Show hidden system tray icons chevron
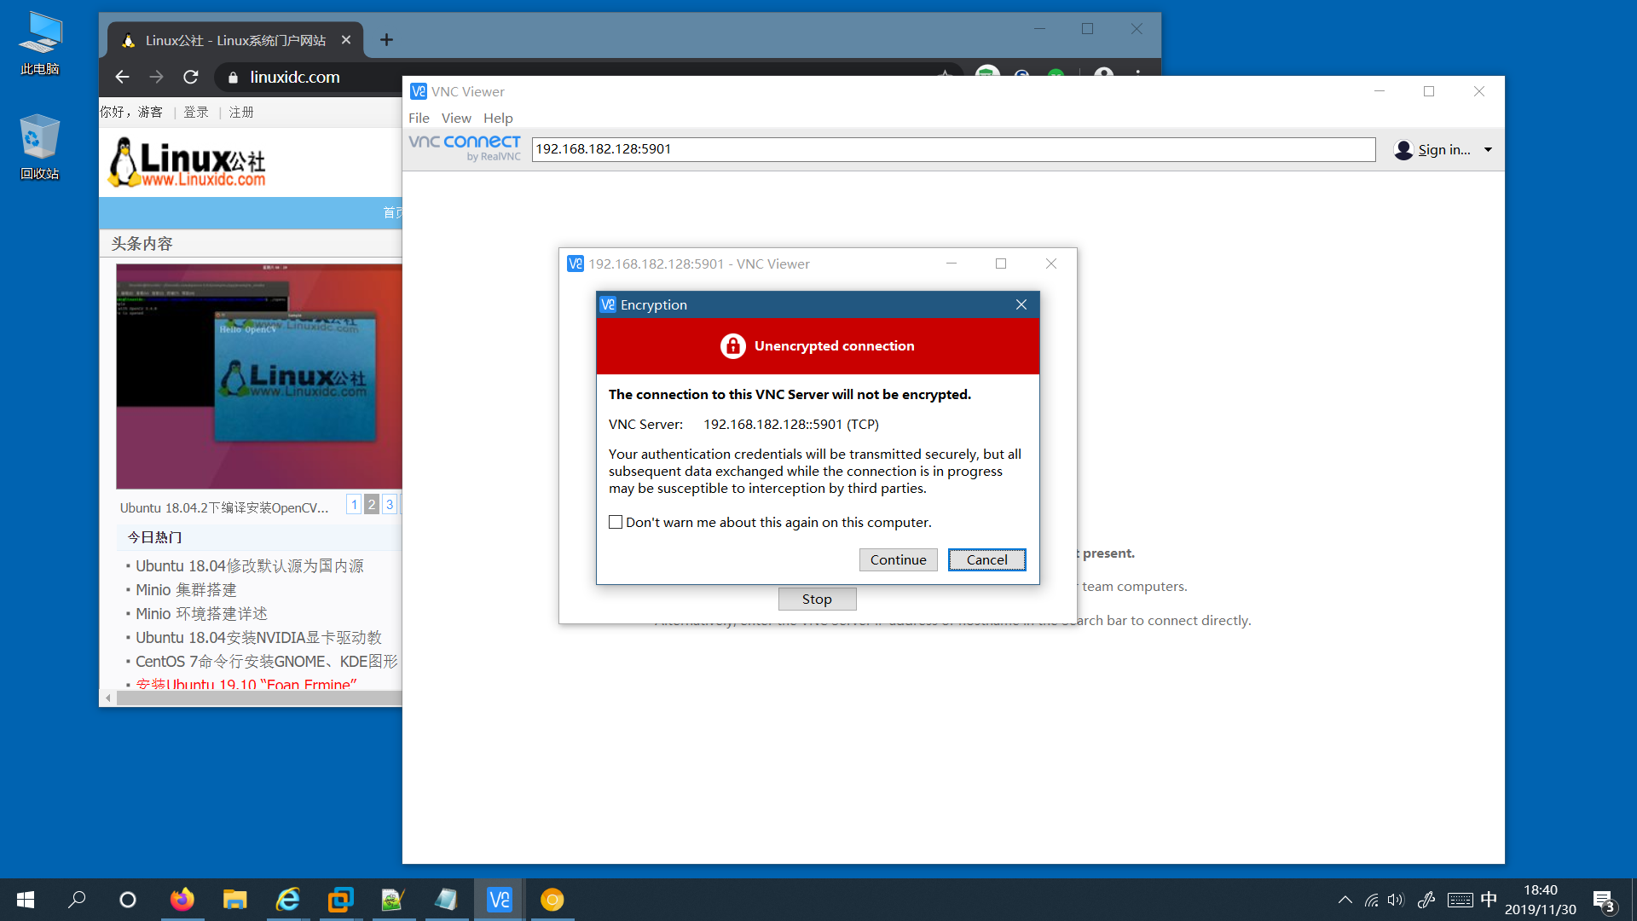 1345,900
